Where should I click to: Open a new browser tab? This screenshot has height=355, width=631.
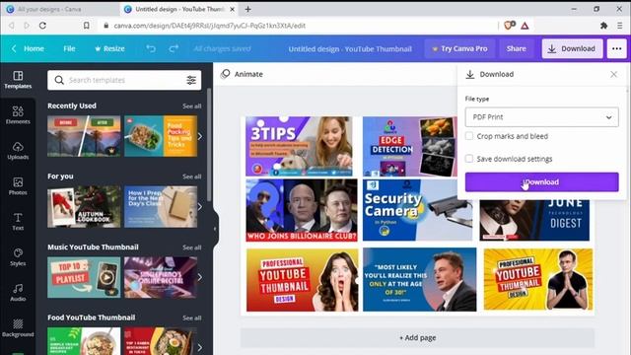(247, 9)
